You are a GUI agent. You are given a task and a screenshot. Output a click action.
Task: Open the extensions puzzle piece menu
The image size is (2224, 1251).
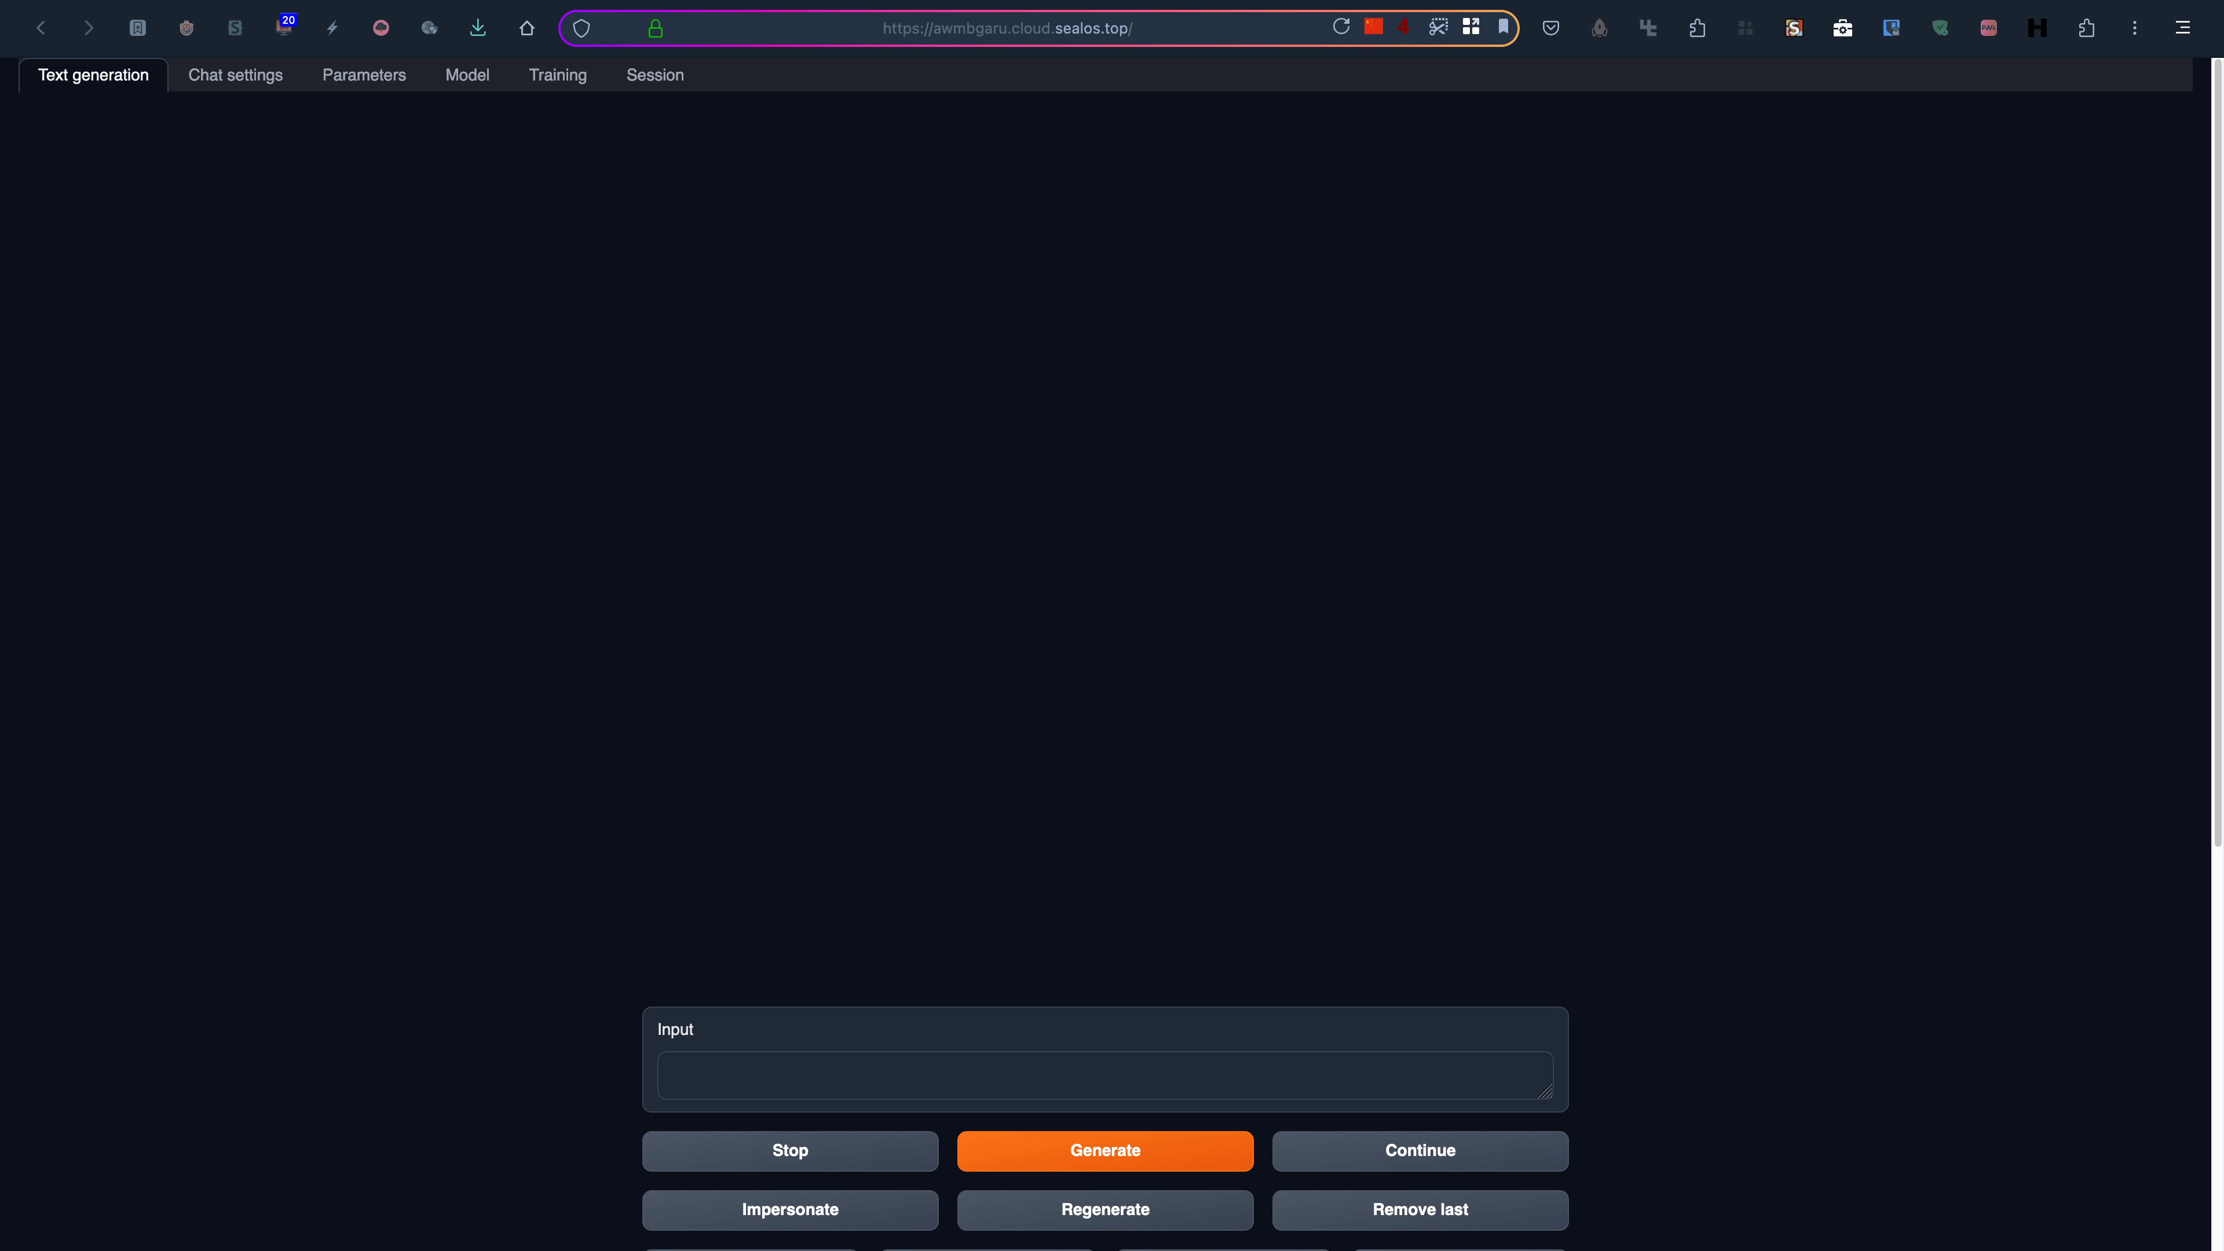tap(2087, 28)
